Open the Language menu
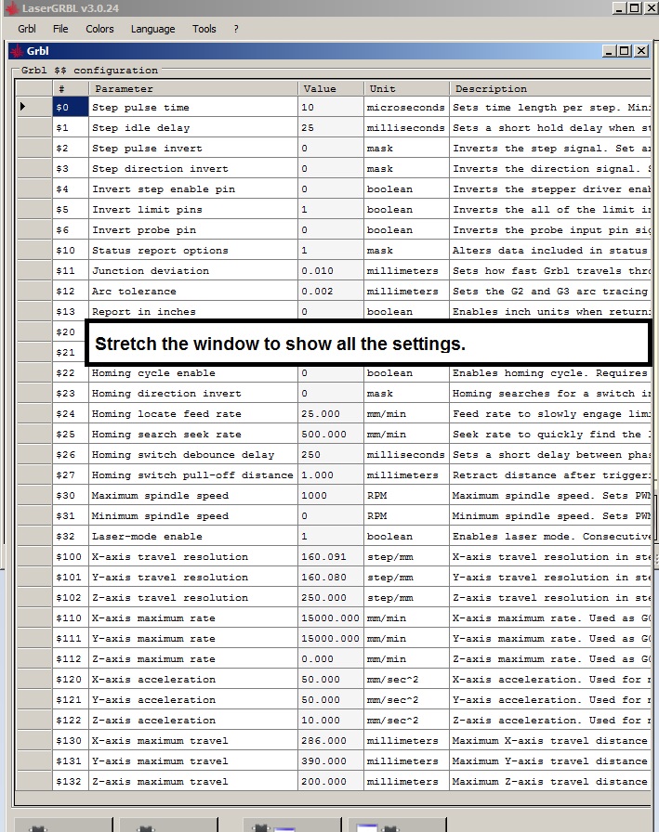 click(153, 29)
